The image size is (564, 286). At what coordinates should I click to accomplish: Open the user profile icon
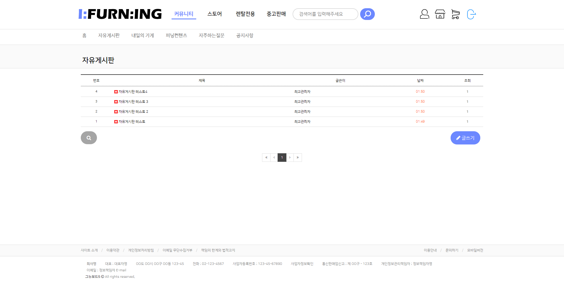click(424, 14)
